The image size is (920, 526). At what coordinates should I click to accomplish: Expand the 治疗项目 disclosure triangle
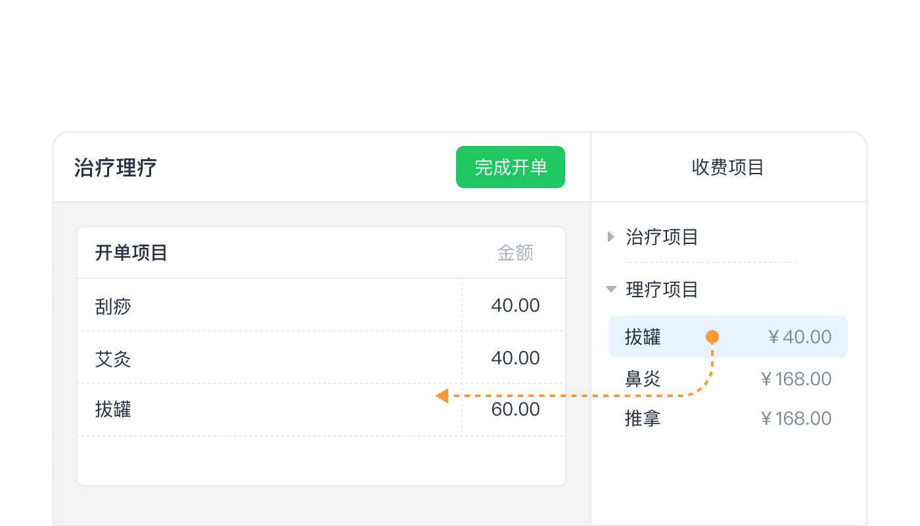[x=611, y=237]
